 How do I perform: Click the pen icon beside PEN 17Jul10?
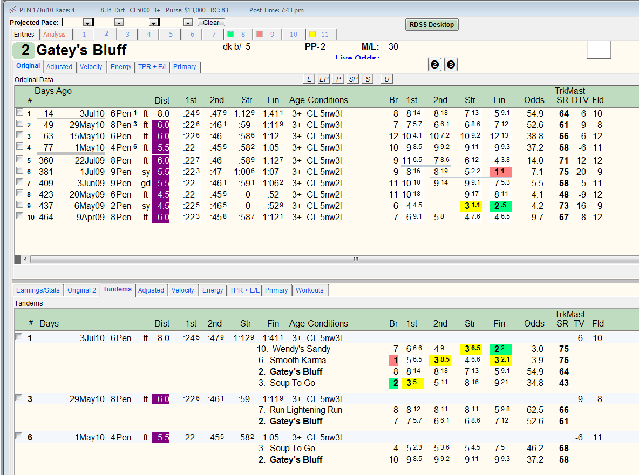pos(12,10)
